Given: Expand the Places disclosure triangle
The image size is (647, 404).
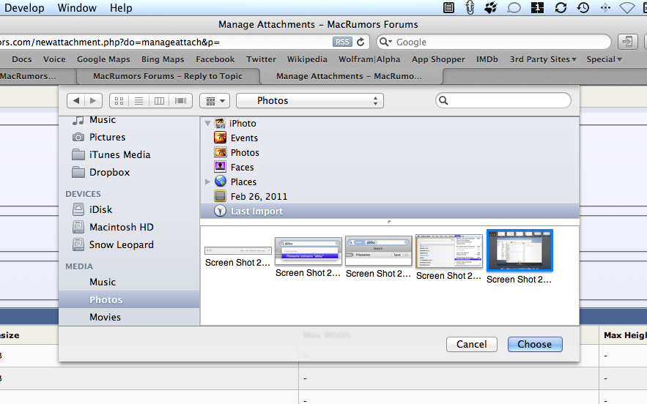Looking at the screenshot, I should tap(207, 182).
